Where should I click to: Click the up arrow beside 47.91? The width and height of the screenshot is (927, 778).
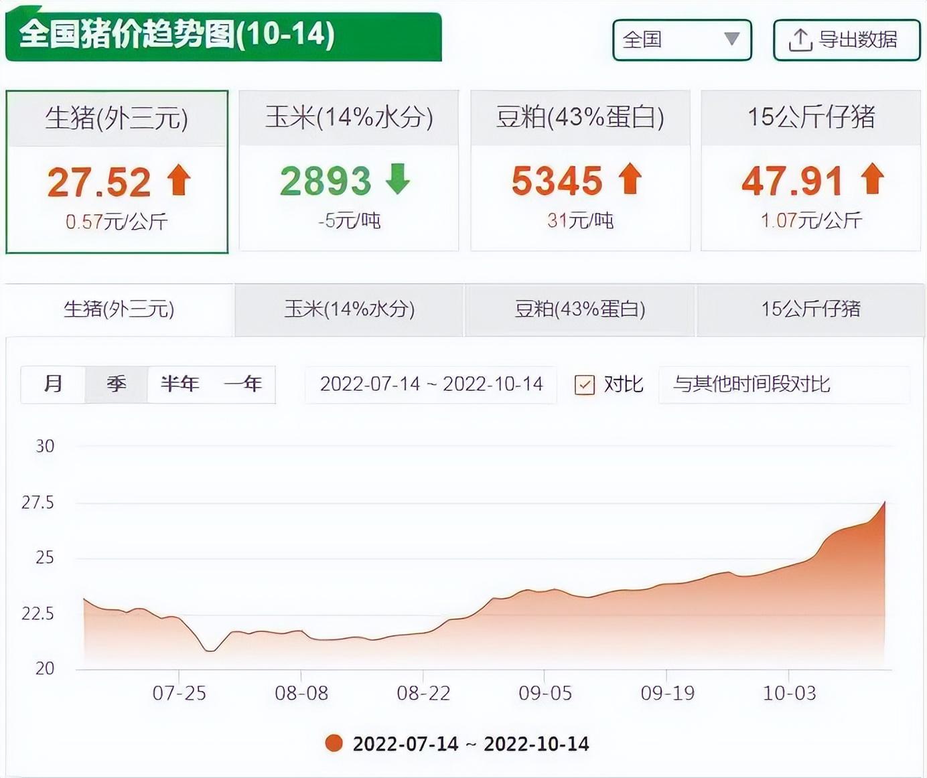872,179
